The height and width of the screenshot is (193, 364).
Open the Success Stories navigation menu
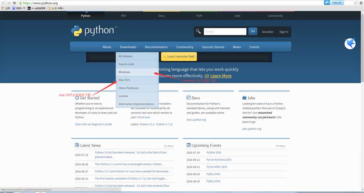coord(213,47)
